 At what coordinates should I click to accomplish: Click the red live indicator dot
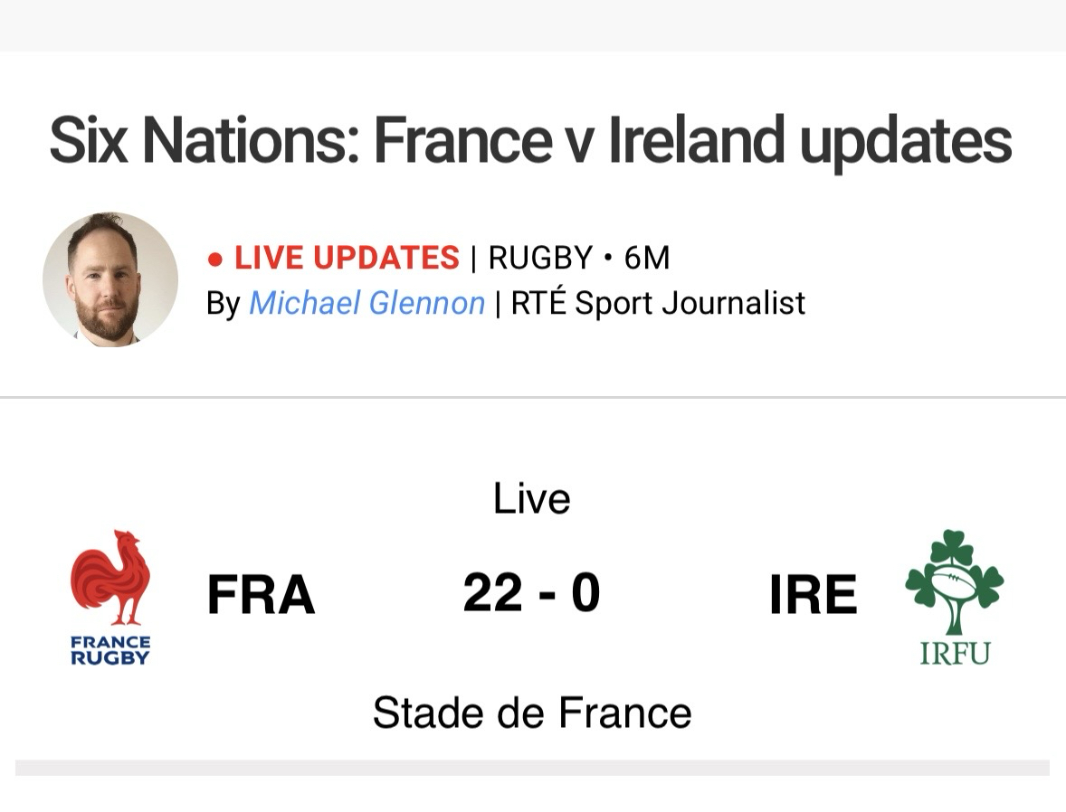[x=214, y=260]
